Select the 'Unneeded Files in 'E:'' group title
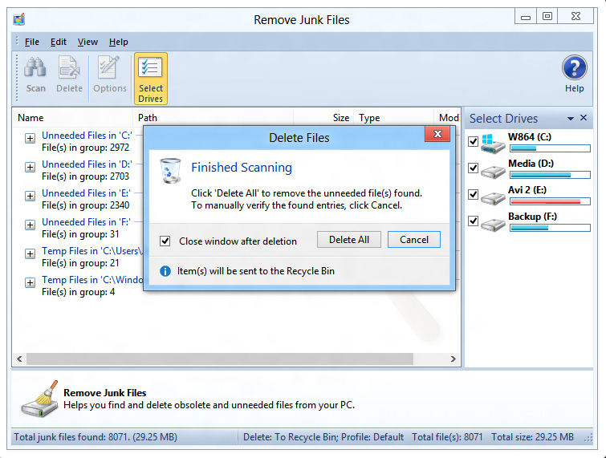Viewport: 606px width, 458px height. 86,193
